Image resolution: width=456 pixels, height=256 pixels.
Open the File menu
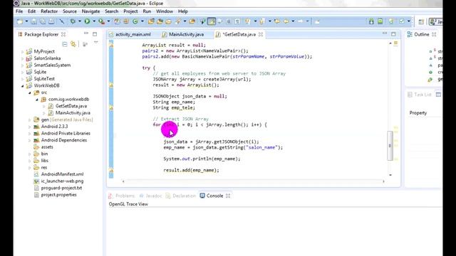(x=19, y=11)
